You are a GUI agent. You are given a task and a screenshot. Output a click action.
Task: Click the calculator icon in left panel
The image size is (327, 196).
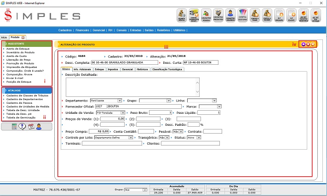coord(15,127)
